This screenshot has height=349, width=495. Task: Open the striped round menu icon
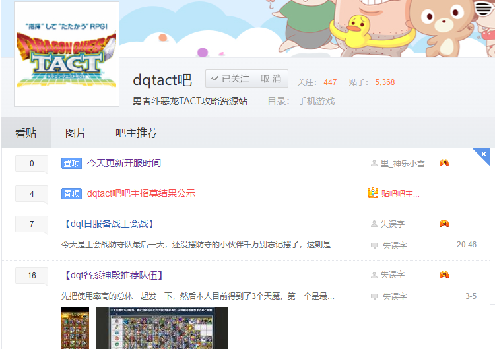pos(483,8)
